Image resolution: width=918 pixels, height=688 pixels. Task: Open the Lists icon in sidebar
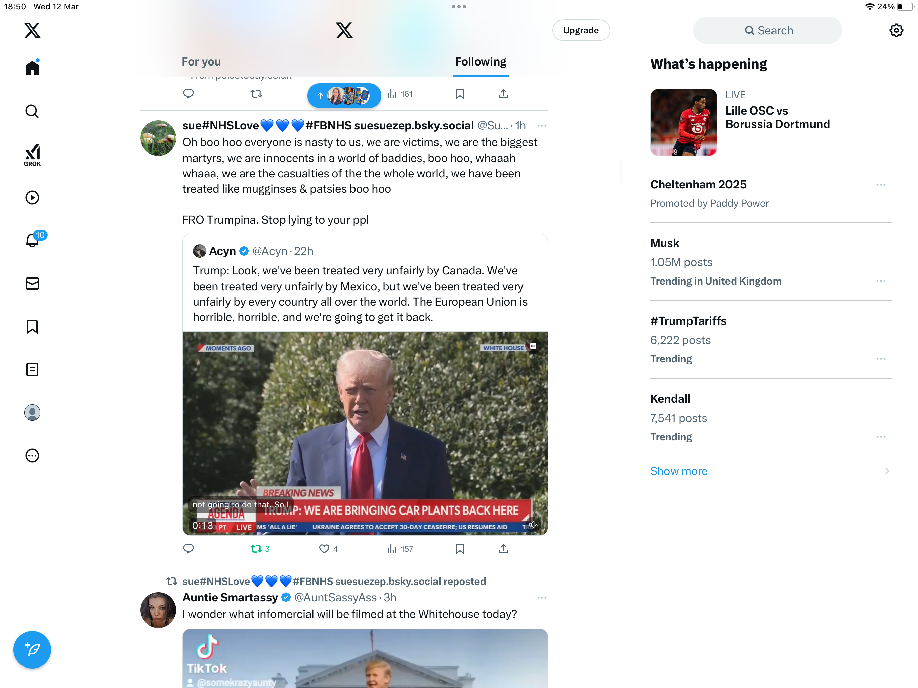[x=32, y=369]
